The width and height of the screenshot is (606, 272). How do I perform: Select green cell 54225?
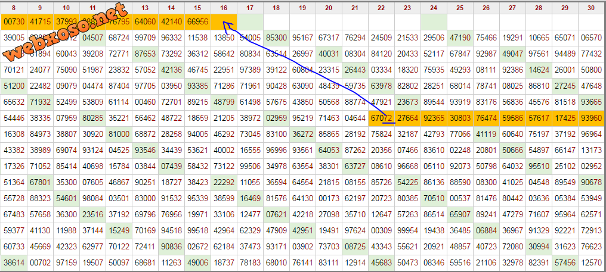(407, 184)
